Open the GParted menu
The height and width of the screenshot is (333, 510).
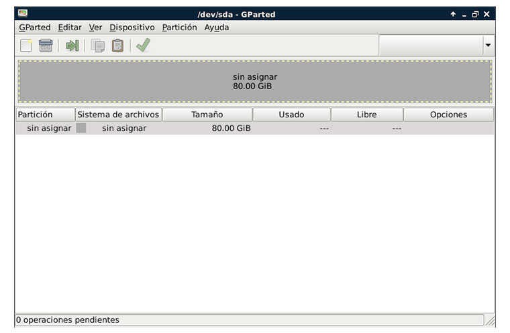(35, 27)
